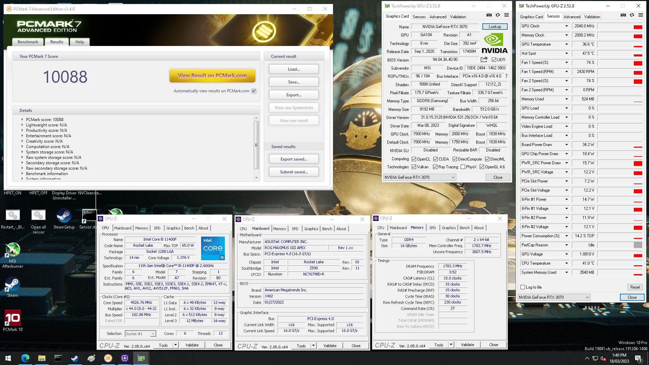Open the Command Prompt taskbar icon
This screenshot has height=365, width=649.
coord(58,358)
